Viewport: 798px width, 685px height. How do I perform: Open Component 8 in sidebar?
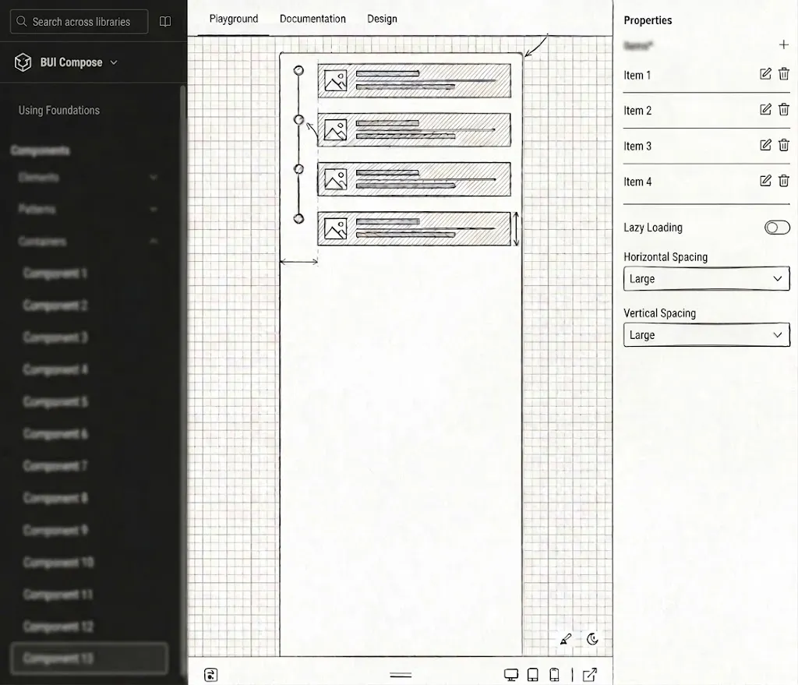(55, 498)
